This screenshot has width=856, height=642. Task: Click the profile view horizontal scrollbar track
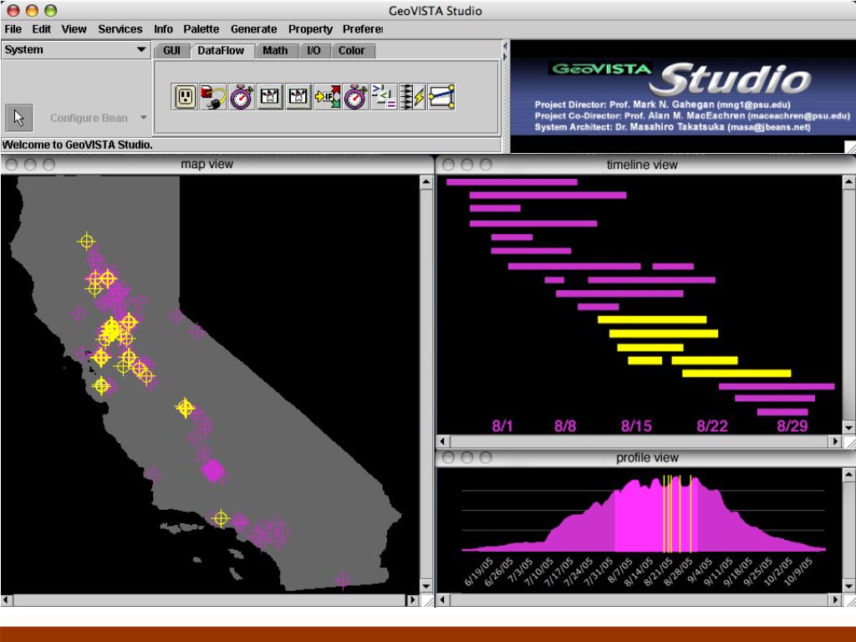coord(639,600)
